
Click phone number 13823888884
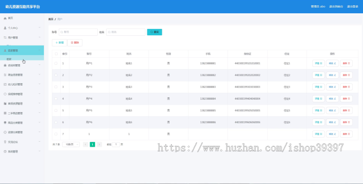click(x=208, y=99)
